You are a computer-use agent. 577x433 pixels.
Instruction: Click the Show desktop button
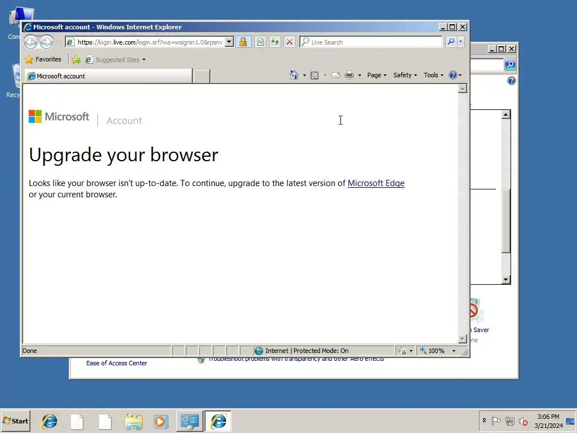[571, 421]
